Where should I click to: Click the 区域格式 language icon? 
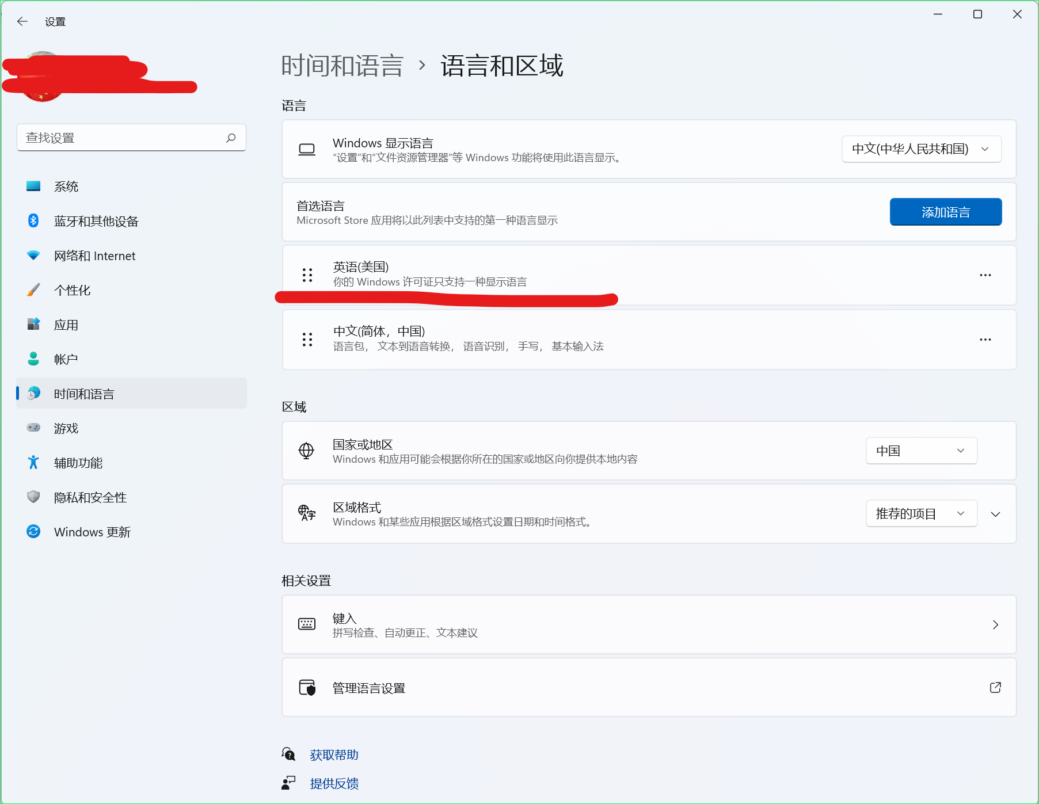coord(307,513)
